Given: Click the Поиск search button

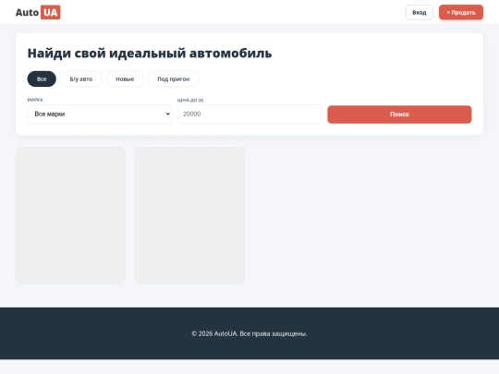Looking at the screenshot, I should (x=399, y=115).
